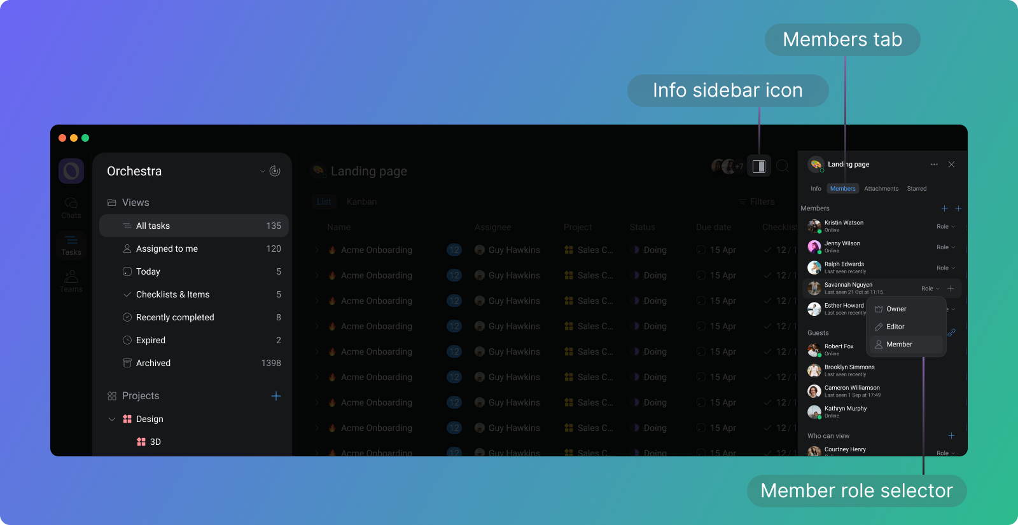Open Kristin Watson's Role dropdown

click(945, 227)
